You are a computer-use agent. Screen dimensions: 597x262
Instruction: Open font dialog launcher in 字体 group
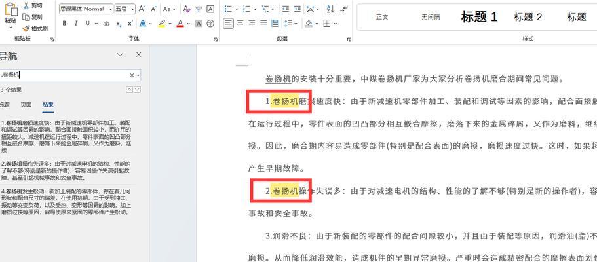[x=216, y=39]
